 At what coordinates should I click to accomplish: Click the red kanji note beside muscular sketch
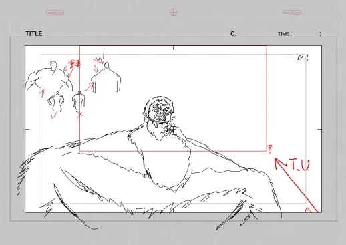click(74, 65)
